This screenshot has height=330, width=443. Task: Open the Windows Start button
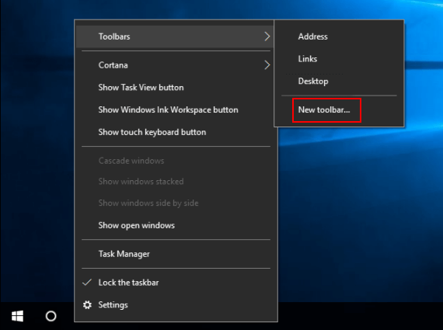17,316
